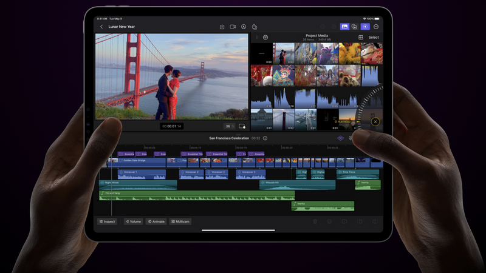Select the lucky cat figurines thumbnail
The height and width of the screenshot is (273, 486).
[350, 75]
